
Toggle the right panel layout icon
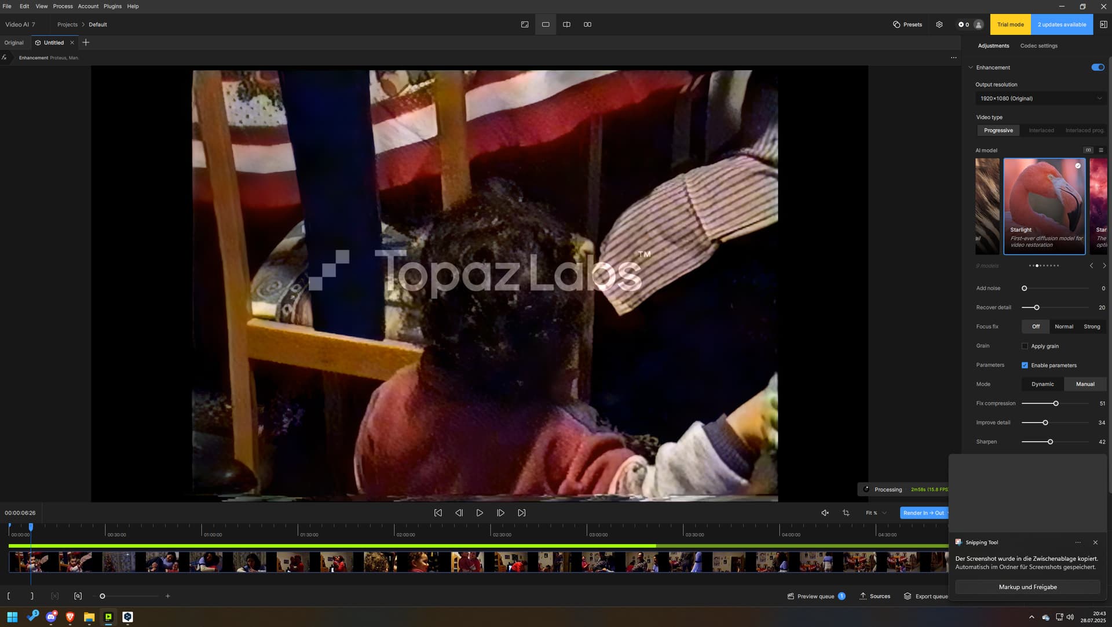(1103, 24)
